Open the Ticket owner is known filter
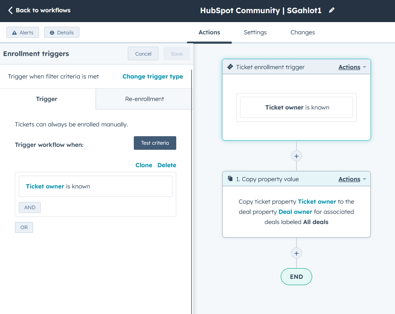395x314 pixels. click(x=96, y=186)
